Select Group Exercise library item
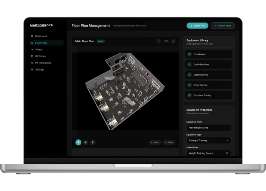 point(209,85)
